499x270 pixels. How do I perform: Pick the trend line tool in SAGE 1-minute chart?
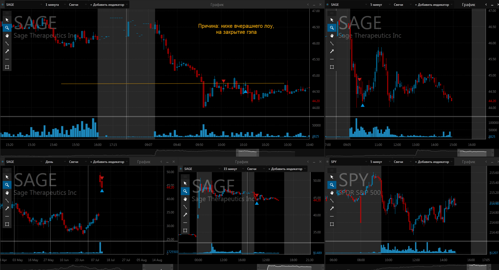(7, 43)
